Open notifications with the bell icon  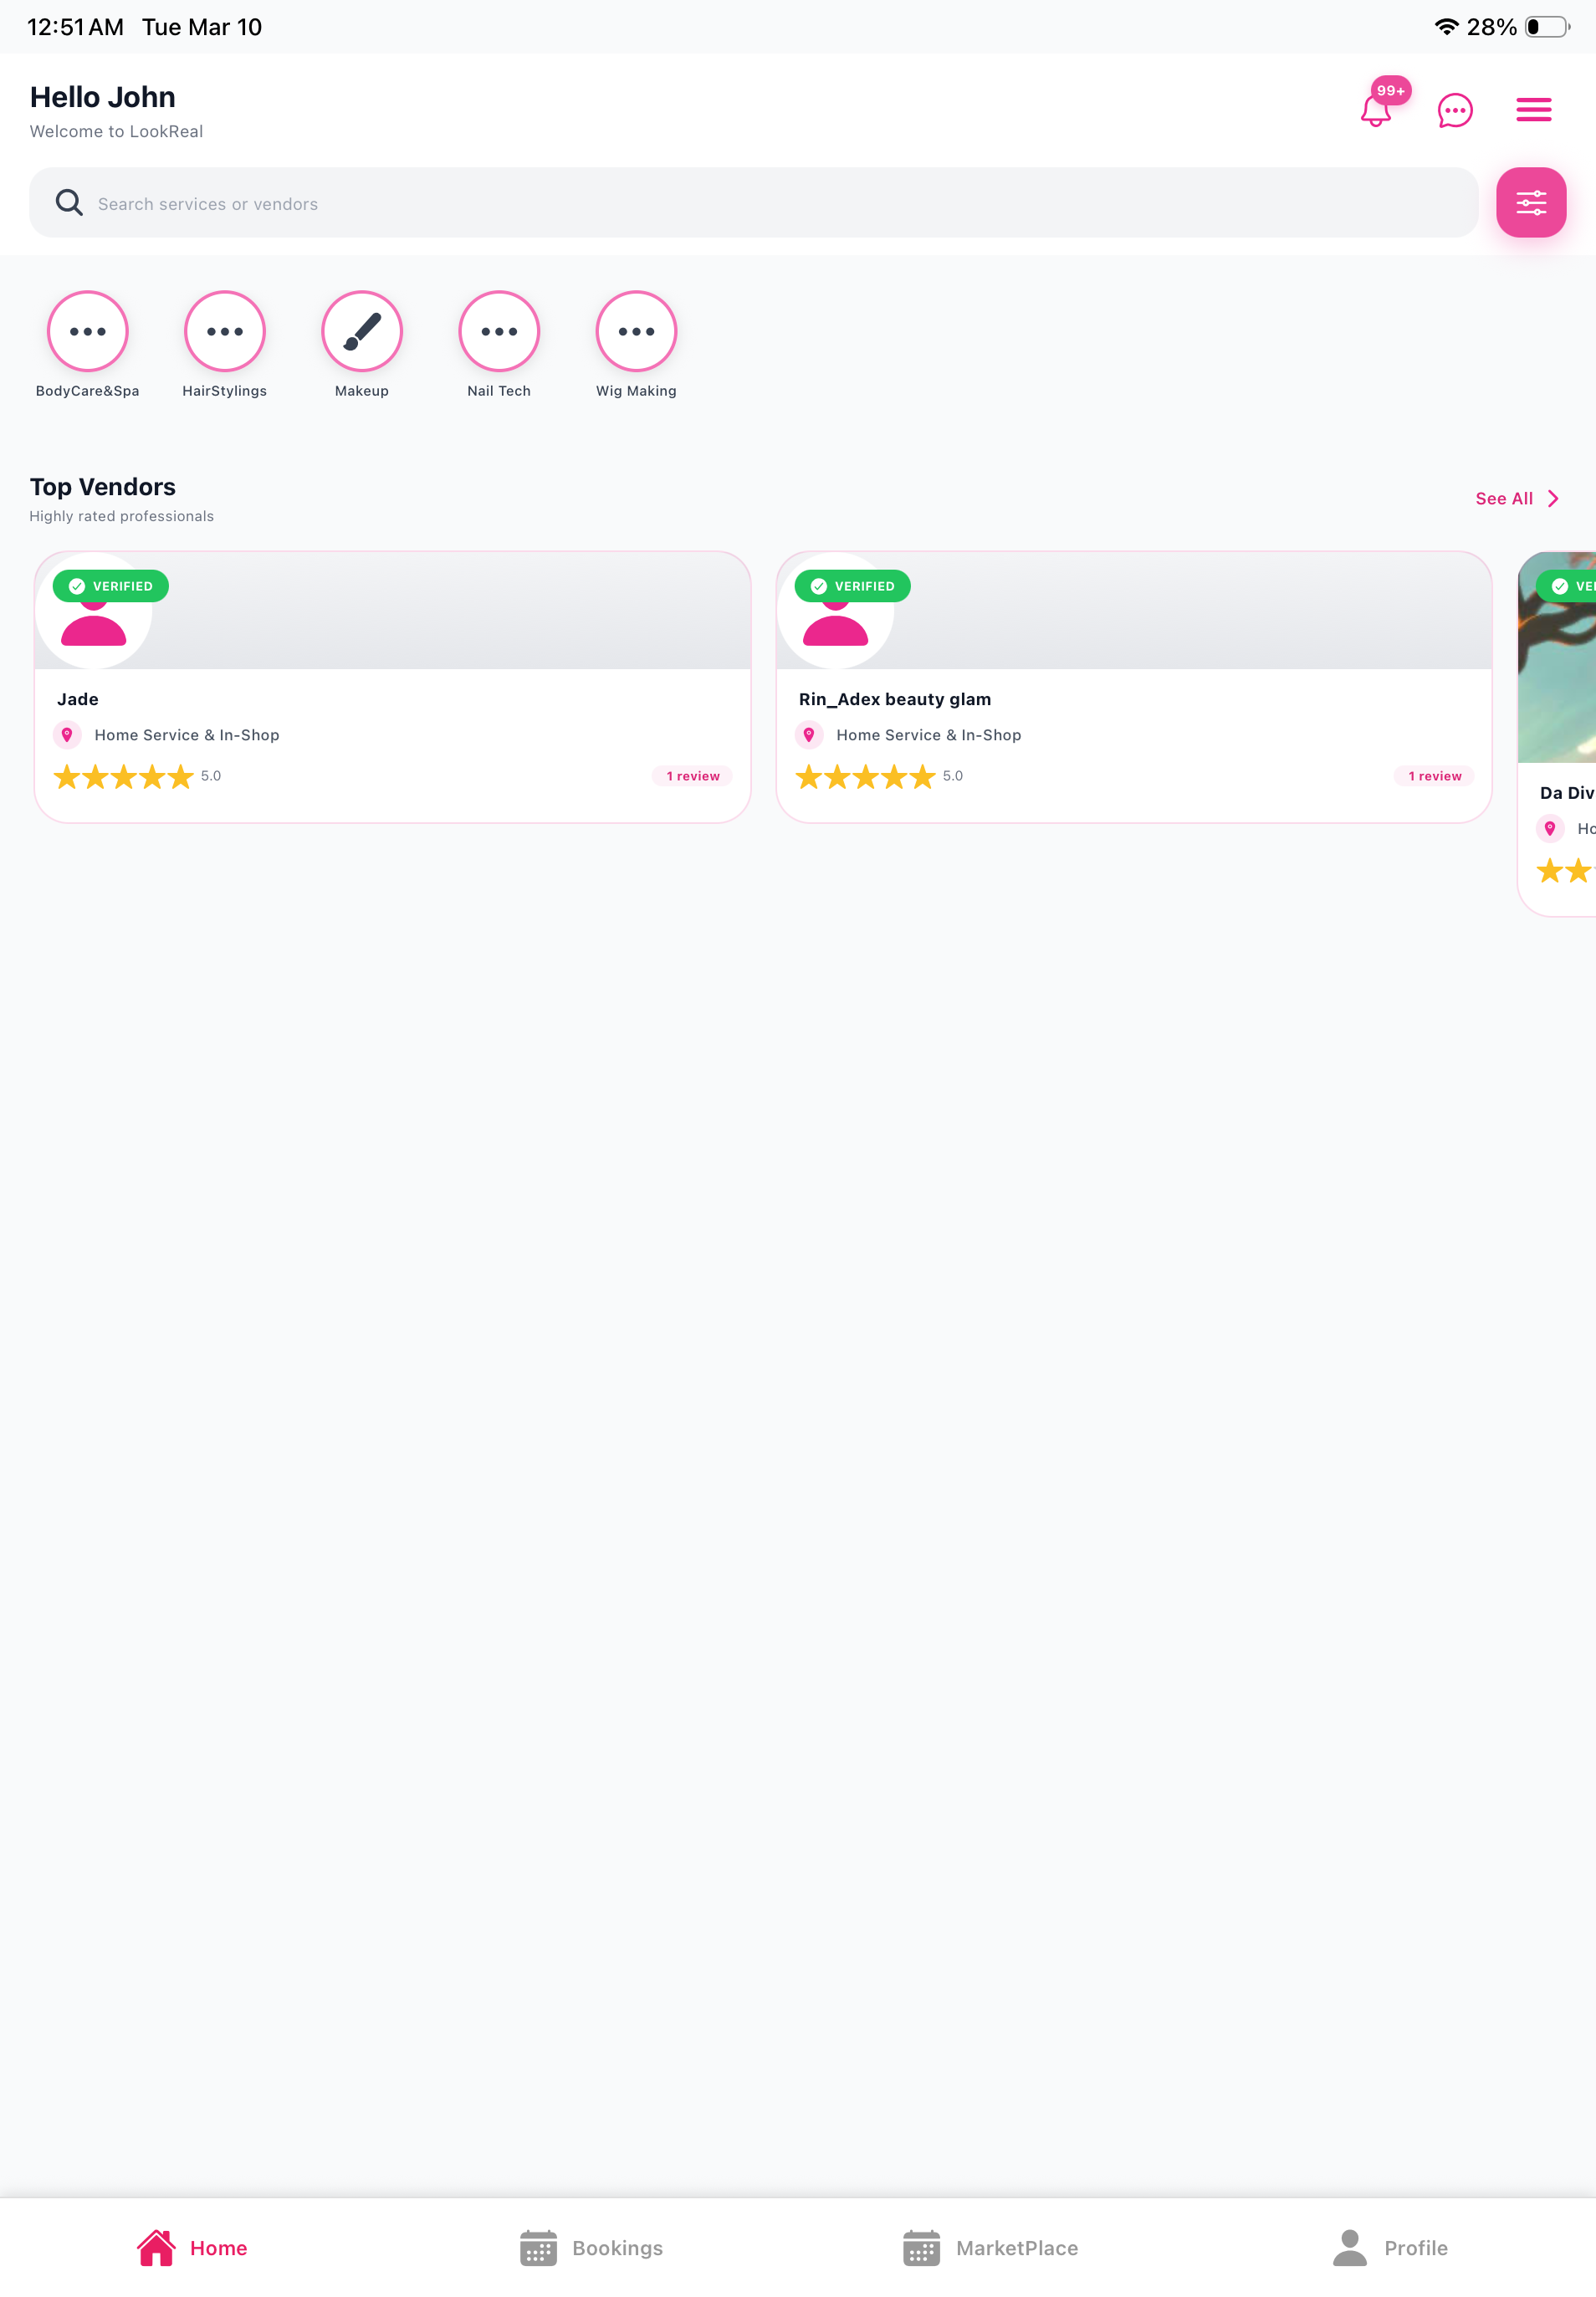pyautogui.click(x=1377, y=112)
